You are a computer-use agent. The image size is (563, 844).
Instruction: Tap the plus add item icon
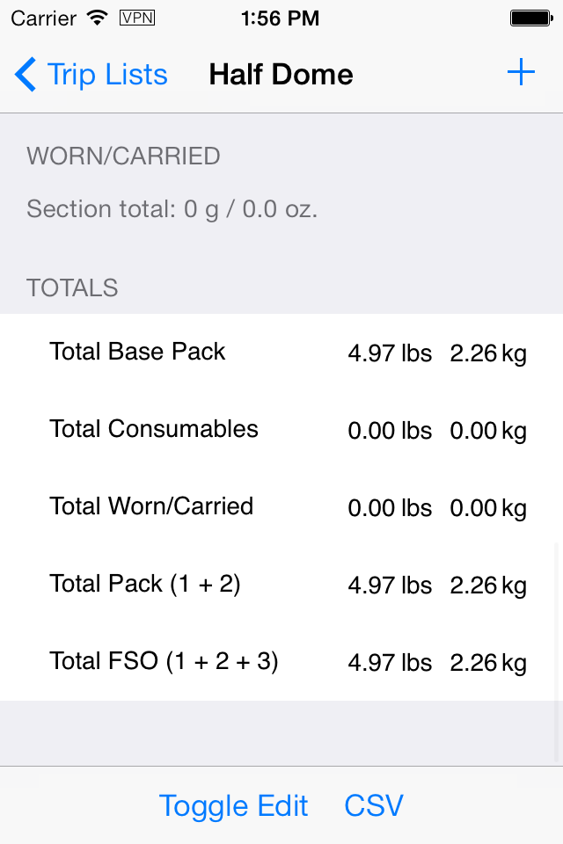coord(521,73)
